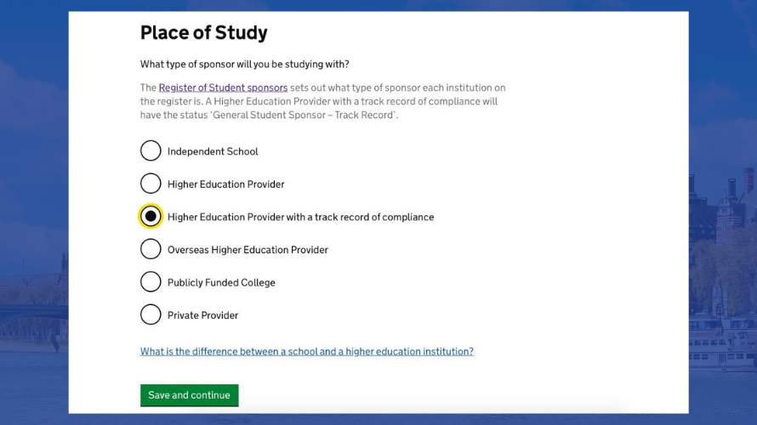Image resolution: width=757 pixels, height=425 pixels.
Task: Choose the Higher Education Provider radio circle
Action: point(151,184)
